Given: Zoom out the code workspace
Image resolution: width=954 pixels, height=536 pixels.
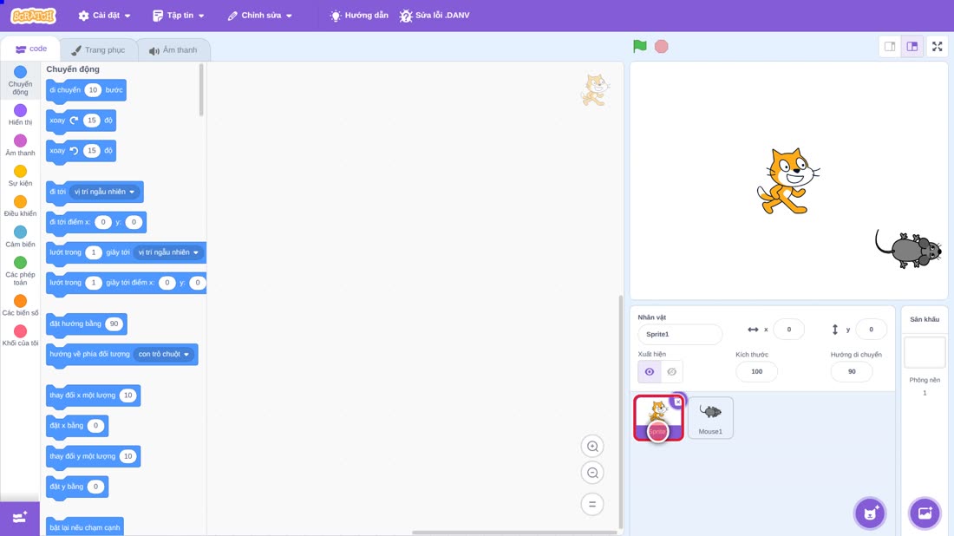Looking at the screenshot, I should point(592,473).
